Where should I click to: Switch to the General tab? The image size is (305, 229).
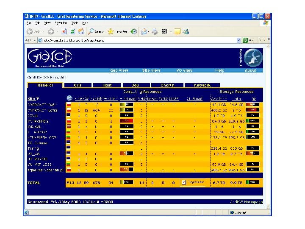coord(45,85)
